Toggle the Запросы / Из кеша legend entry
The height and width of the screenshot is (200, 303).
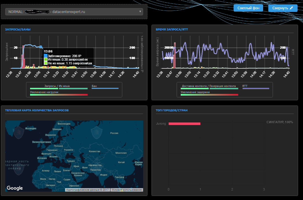[59, 87]
